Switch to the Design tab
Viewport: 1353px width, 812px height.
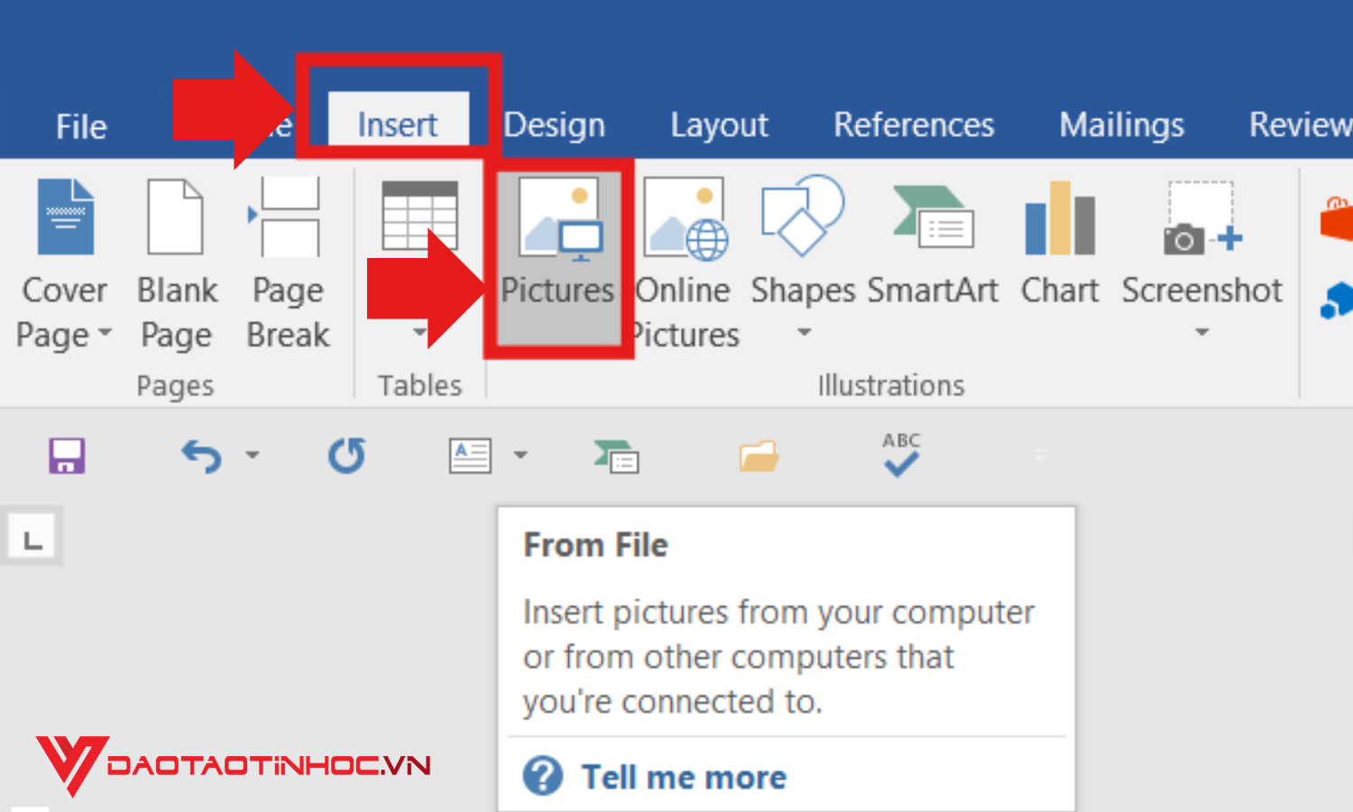coord(554,125)
